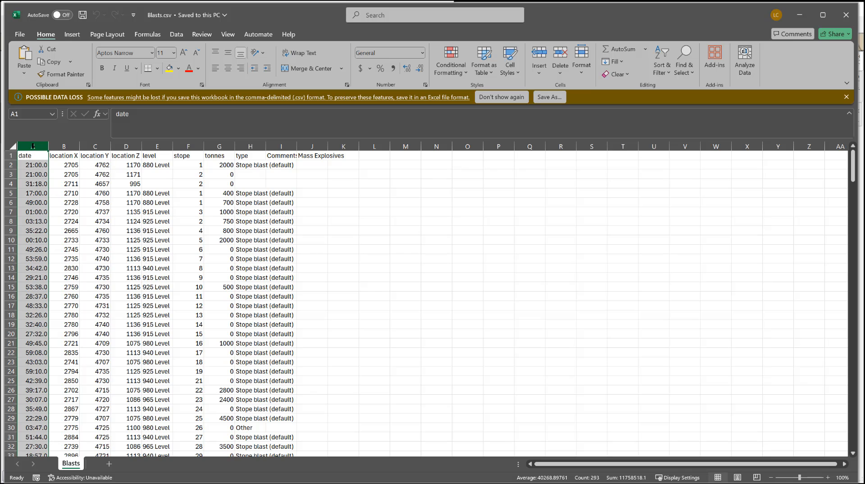Toggle Bottom Align

(x=241, y=53)
